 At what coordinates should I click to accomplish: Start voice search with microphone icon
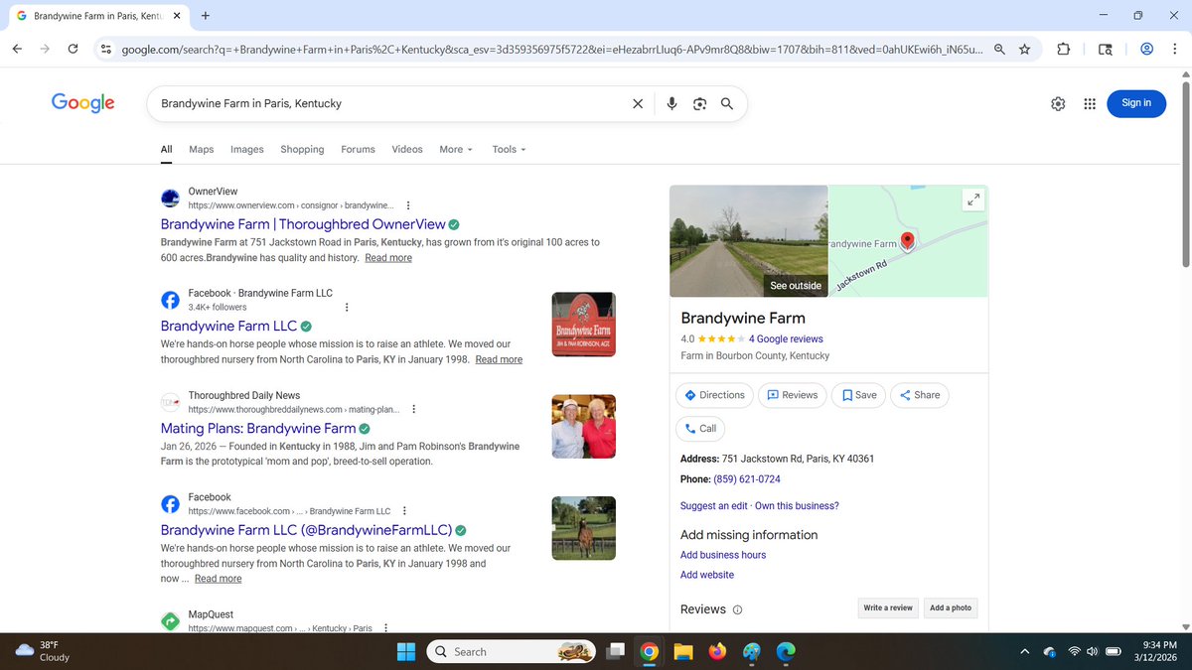tap(672, 103)
